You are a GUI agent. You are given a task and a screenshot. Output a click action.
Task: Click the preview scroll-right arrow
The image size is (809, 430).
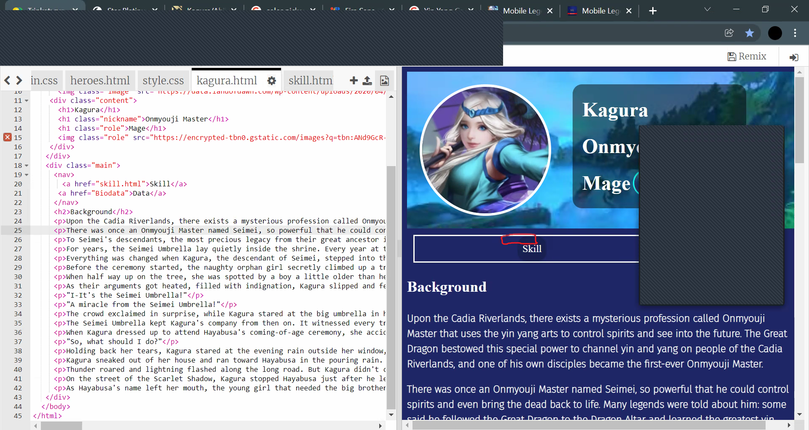pyautogui.click(x=789, y=426)
